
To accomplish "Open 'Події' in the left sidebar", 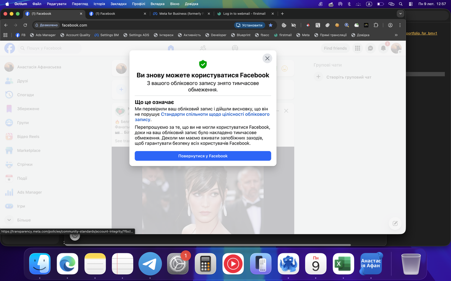I will [22, 178].
